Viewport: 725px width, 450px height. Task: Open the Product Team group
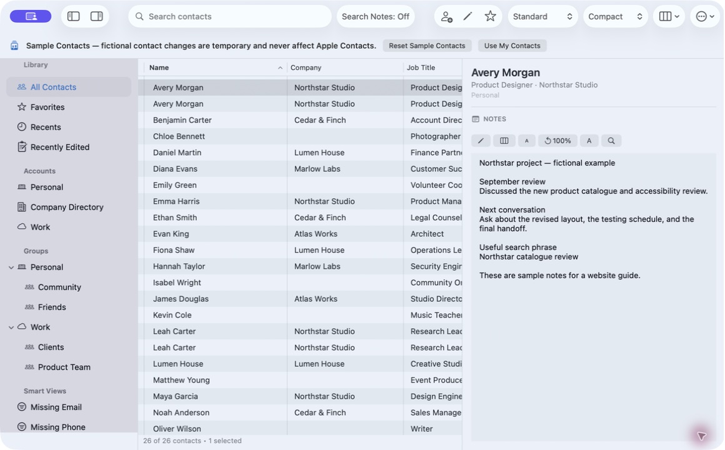pyautogui.click(x=68, y=367)
